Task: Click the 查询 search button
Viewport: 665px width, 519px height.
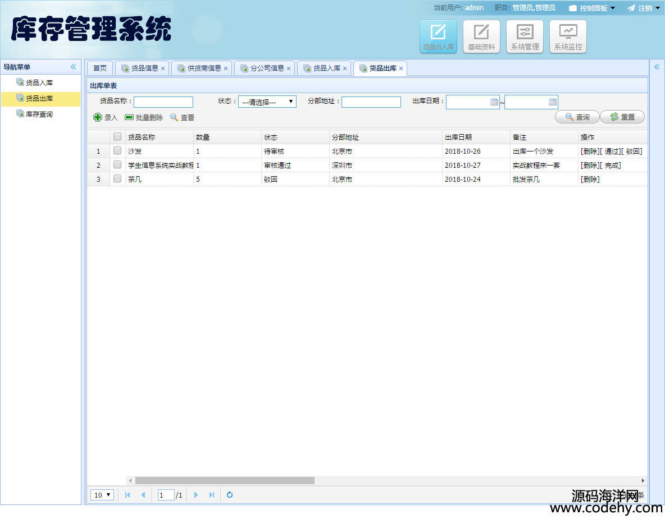Action: (577, 117)
